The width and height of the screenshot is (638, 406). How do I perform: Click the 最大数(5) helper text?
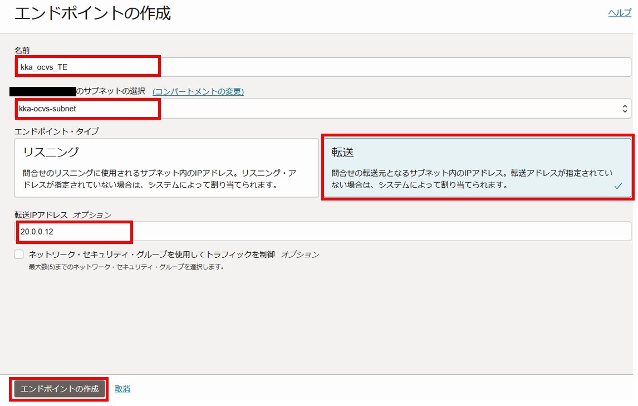[x=126, y=267]
